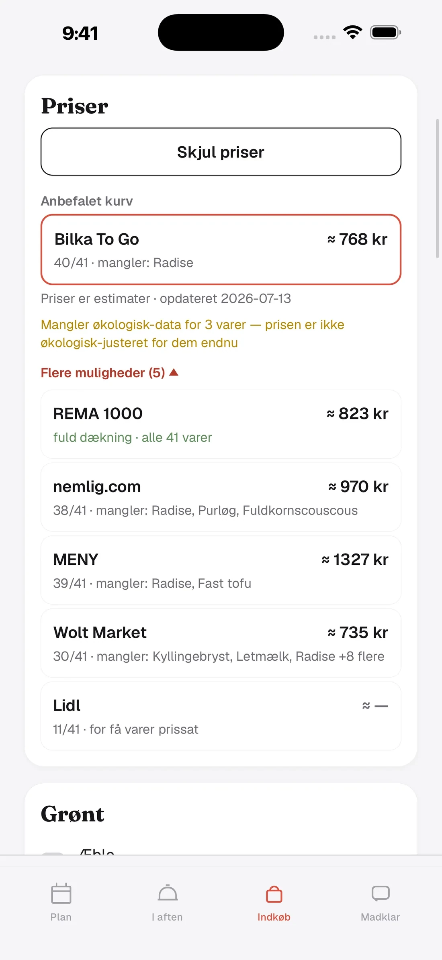Tap the Lidl store card
The image size is (442, 960).
tap(221, 716)
